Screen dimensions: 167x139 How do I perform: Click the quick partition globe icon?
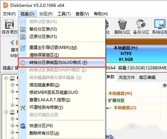pyautogui.click(x=23, y=126)
